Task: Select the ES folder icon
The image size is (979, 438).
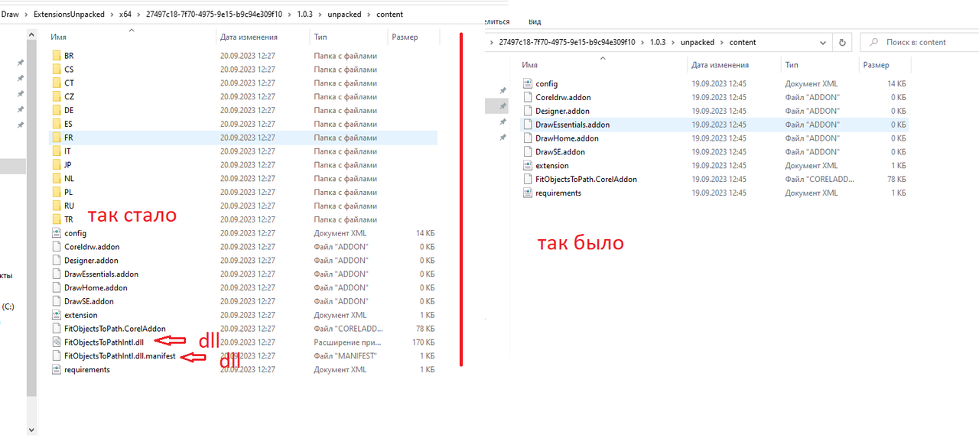Action: (x=57, y=124)
